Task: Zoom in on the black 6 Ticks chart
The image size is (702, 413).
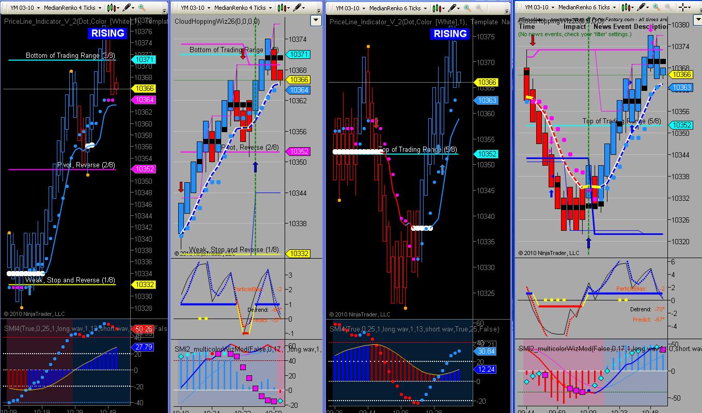Action: 467,8
